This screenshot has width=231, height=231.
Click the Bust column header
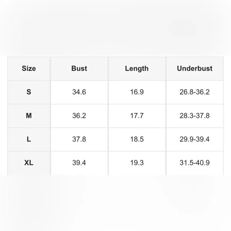[x=79, y=69]
